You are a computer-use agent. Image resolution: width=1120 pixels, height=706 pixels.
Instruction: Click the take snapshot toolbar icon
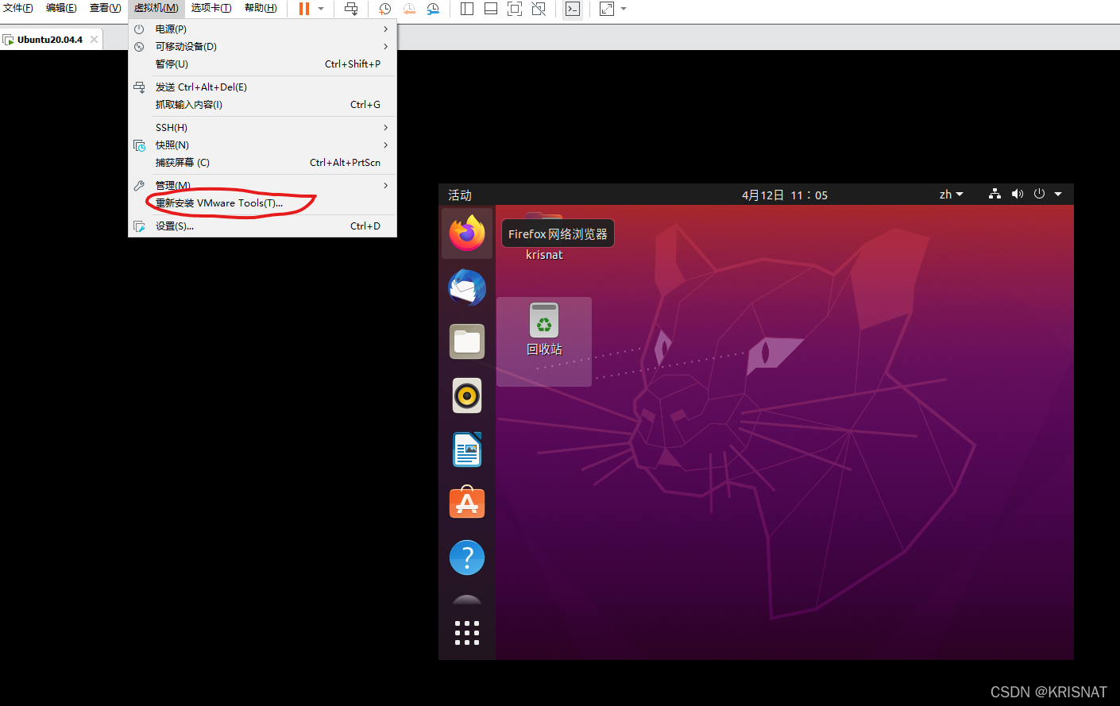tap(384, 9)
